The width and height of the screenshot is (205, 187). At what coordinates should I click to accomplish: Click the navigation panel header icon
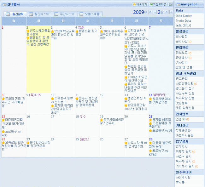(179, 5)
